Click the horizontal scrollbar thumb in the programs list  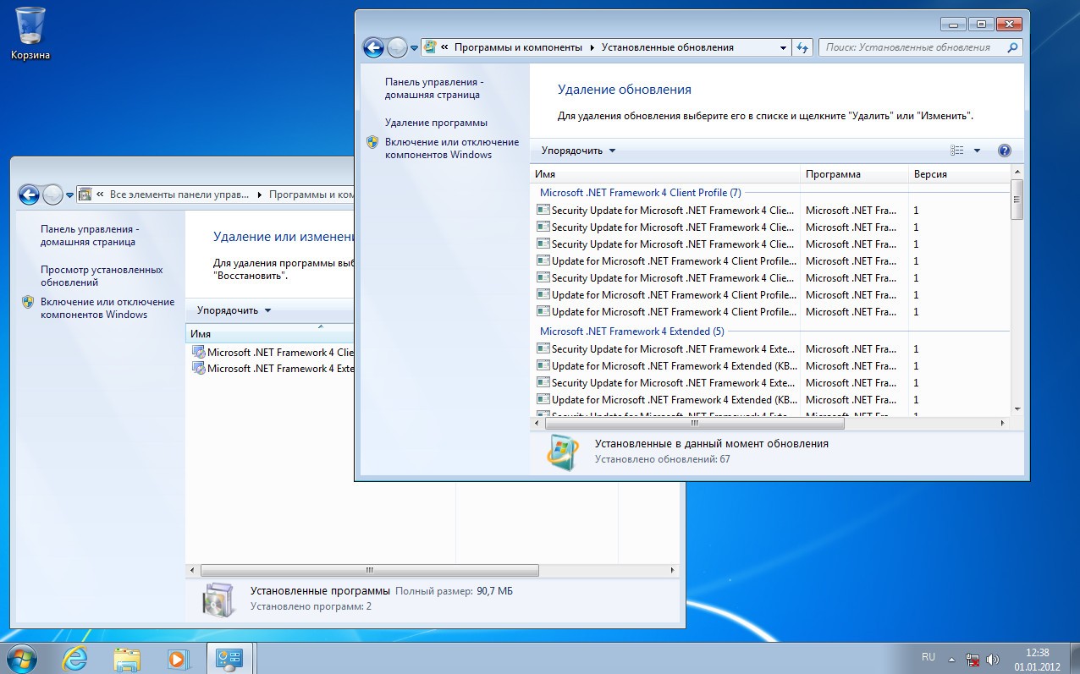click(370, 571)
